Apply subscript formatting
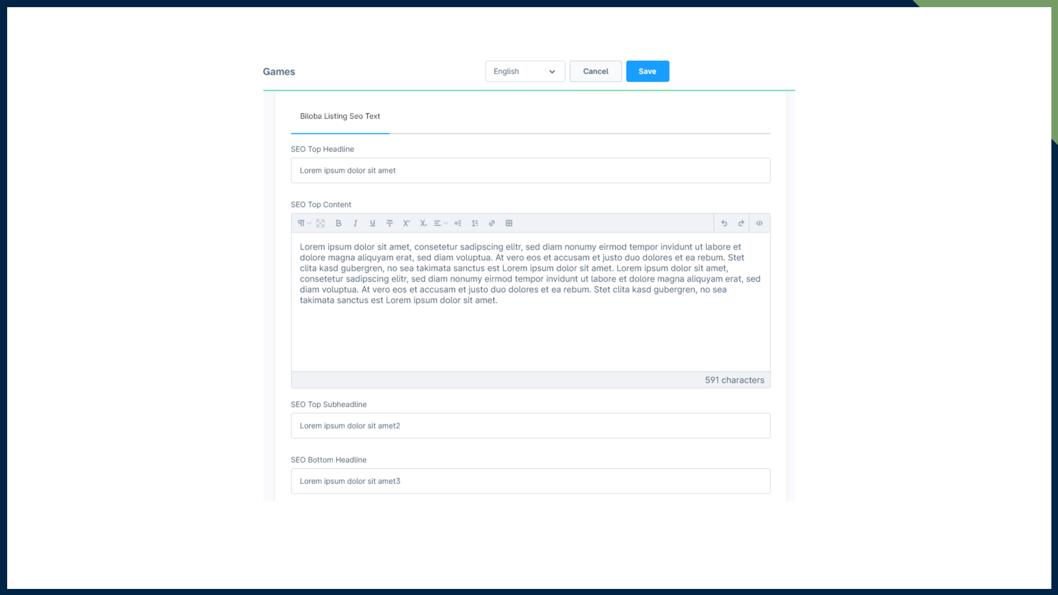1058x595 pixels. click(423, 223)
